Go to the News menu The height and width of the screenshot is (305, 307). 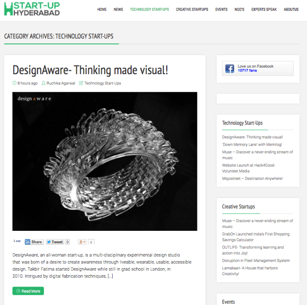(x=118, y=9)
